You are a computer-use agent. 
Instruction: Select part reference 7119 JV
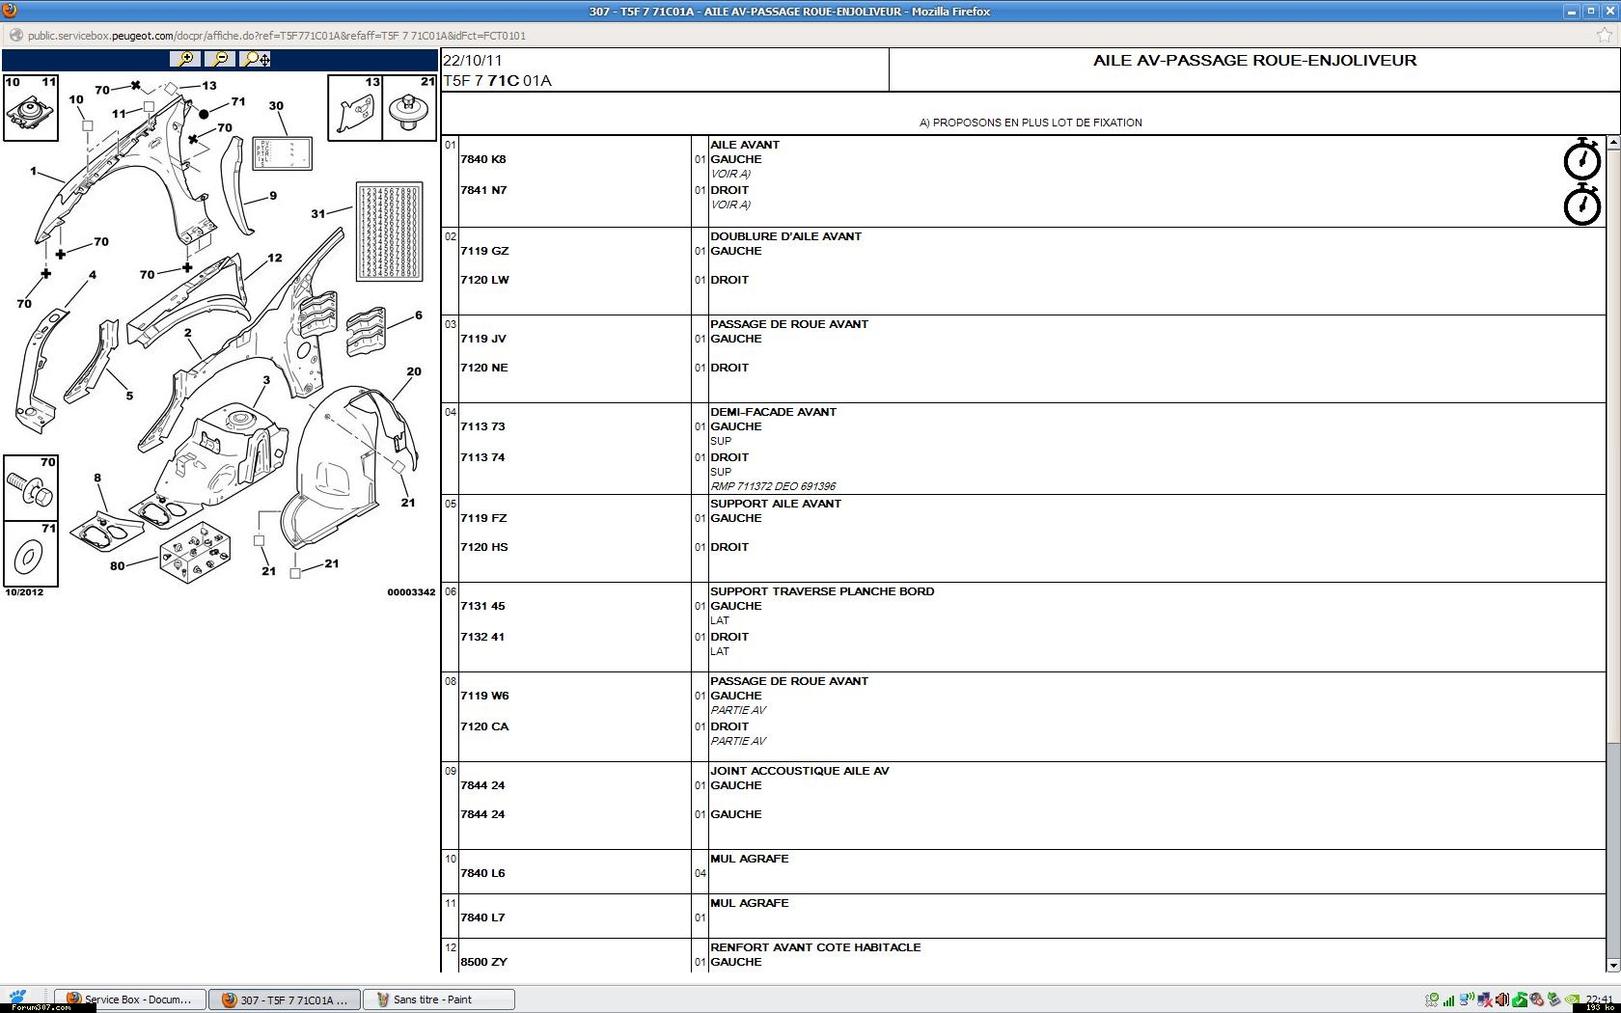point(483,339)
